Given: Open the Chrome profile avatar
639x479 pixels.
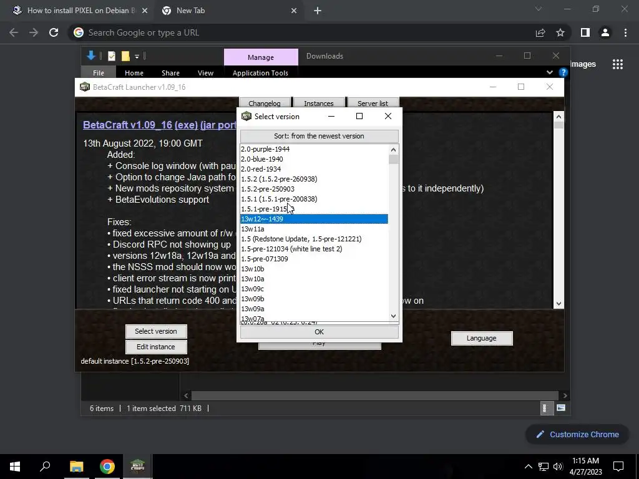Looking at the screenshot, I should click(605, 32).
